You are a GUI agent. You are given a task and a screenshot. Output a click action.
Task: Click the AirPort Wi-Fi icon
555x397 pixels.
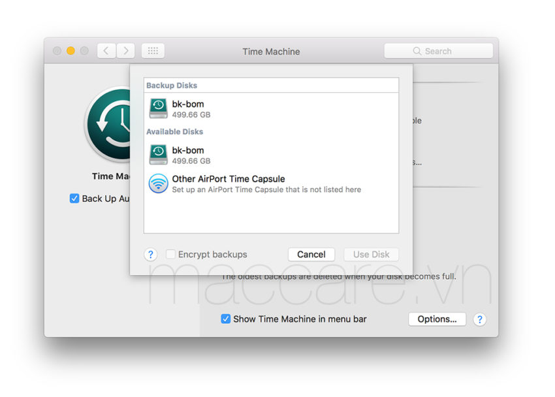[158, 183]
